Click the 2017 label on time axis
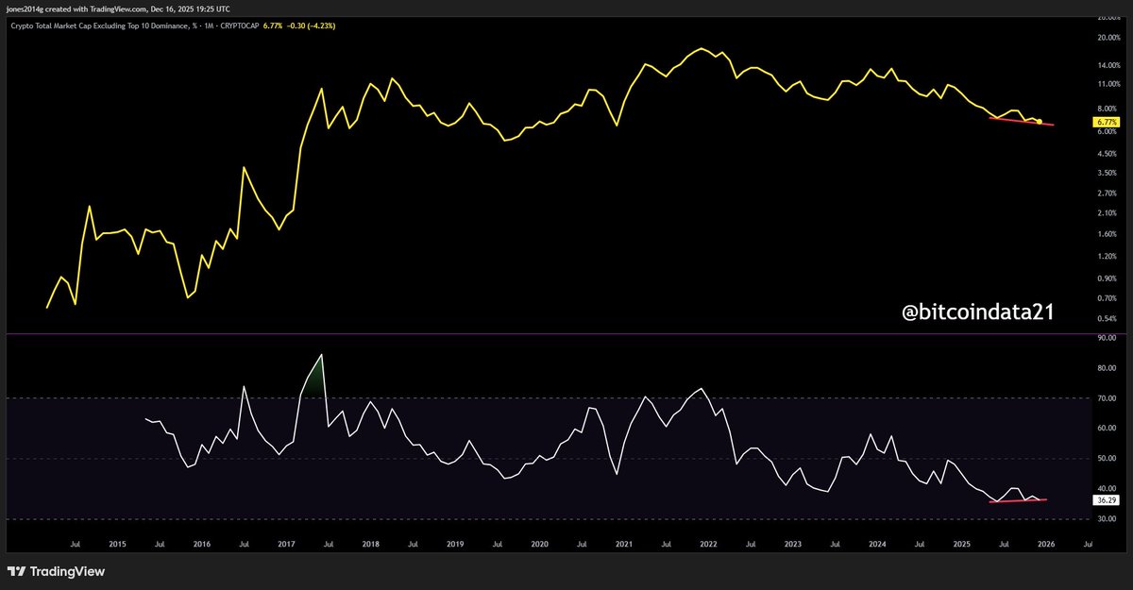 tap(285, 545)
